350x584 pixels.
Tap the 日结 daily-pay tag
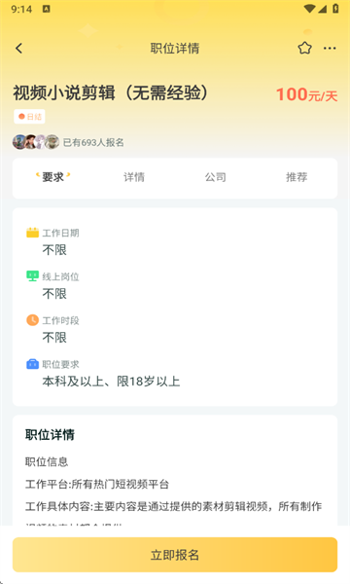29,117
